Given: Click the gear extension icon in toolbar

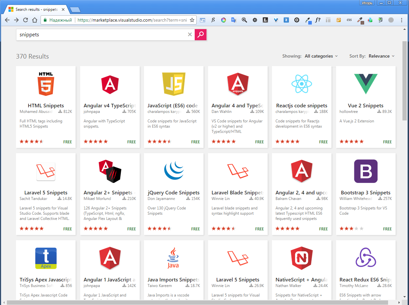Looking at the screenshot, I should [x=255, y=20].
